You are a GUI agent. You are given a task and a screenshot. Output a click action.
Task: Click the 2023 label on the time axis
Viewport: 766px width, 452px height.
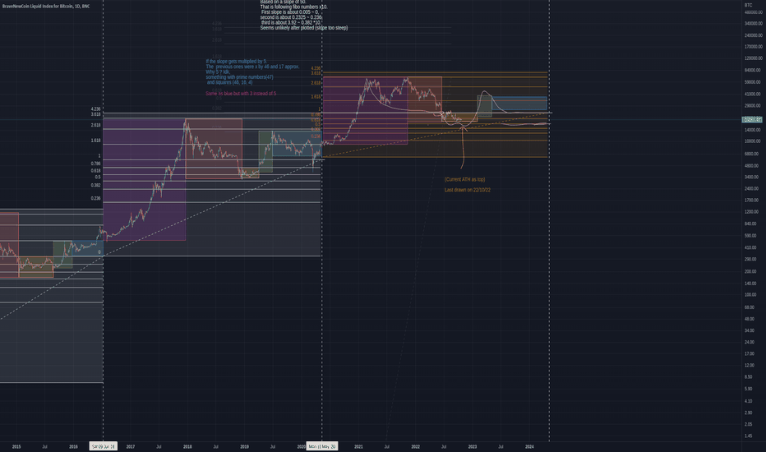click(473, 446)
